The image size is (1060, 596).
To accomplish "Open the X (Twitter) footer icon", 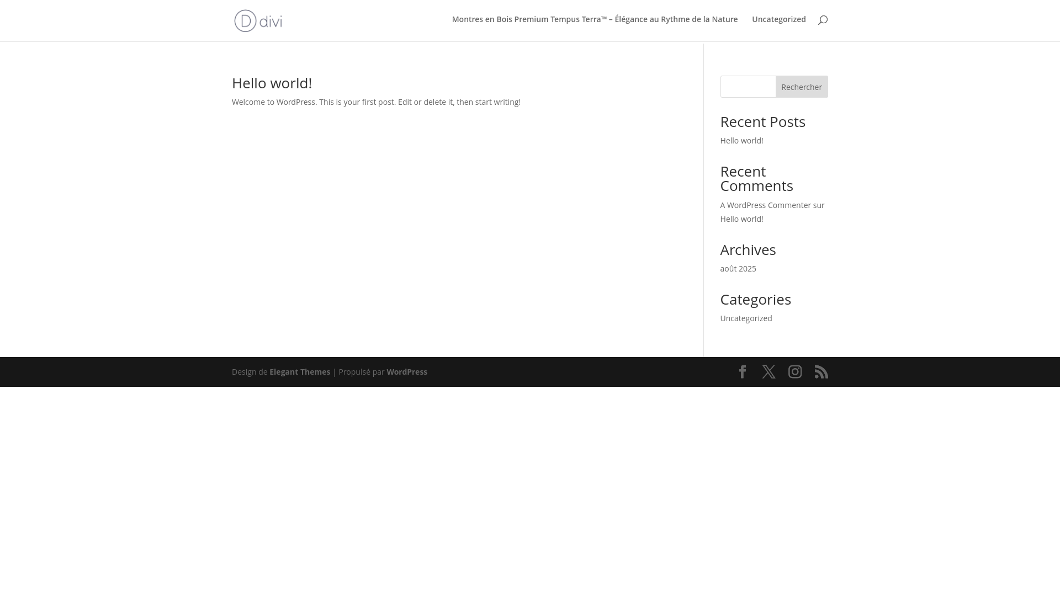I will [768, 372].
